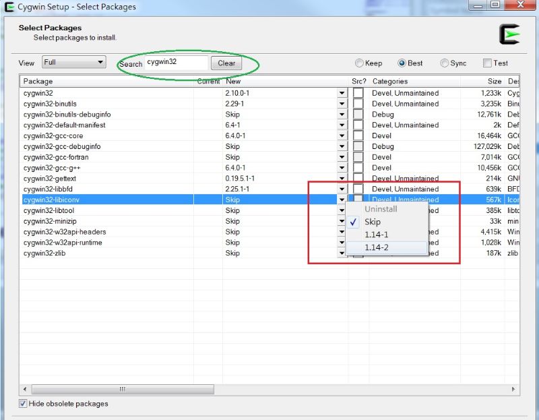539x420 pixels.
Task: Sort by the Package column header
Action: [x=106, y=81]
